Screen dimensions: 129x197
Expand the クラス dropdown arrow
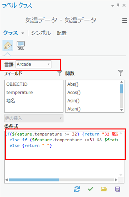23,33
